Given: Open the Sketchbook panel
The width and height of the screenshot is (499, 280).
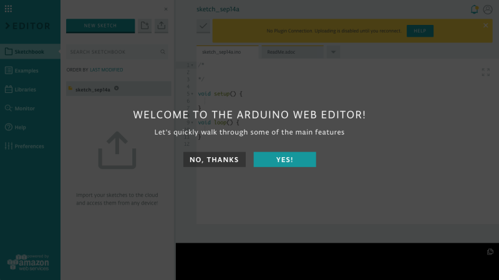Looking at the screenshot, I should point(30,52).
